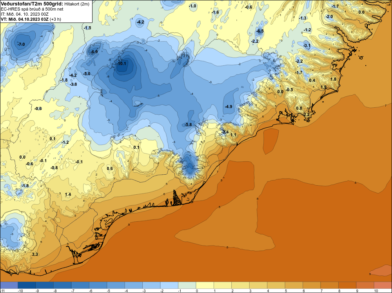Click legend swatch between 2 and 3
The width and height of the screenshot is (392, 293).
tap(241, 285)
